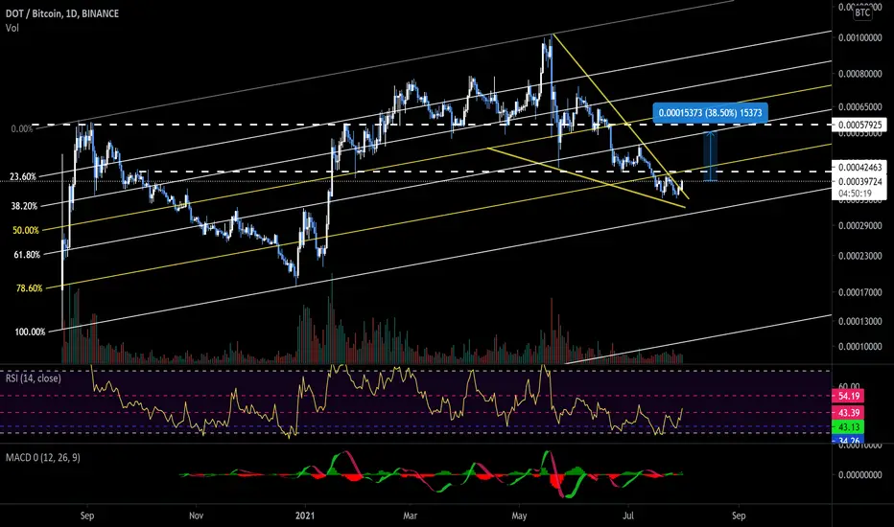Screen dimensions: 894x527
Task: Click the 0.00010000 price axis label
Action: (x=859, y=347)
